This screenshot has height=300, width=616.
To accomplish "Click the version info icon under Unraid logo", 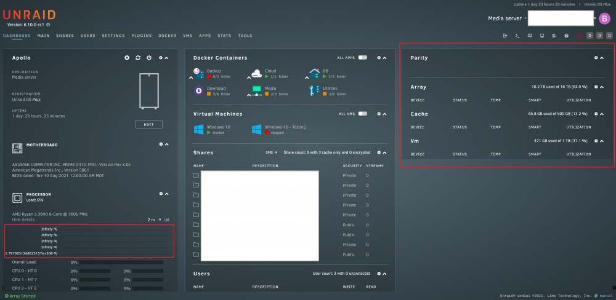I will pyautogui.click(x=48, y=25).
